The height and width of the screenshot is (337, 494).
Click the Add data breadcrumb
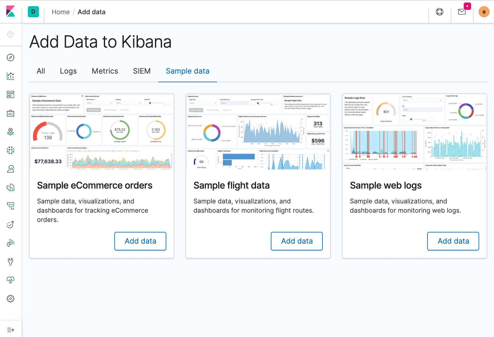92,12
